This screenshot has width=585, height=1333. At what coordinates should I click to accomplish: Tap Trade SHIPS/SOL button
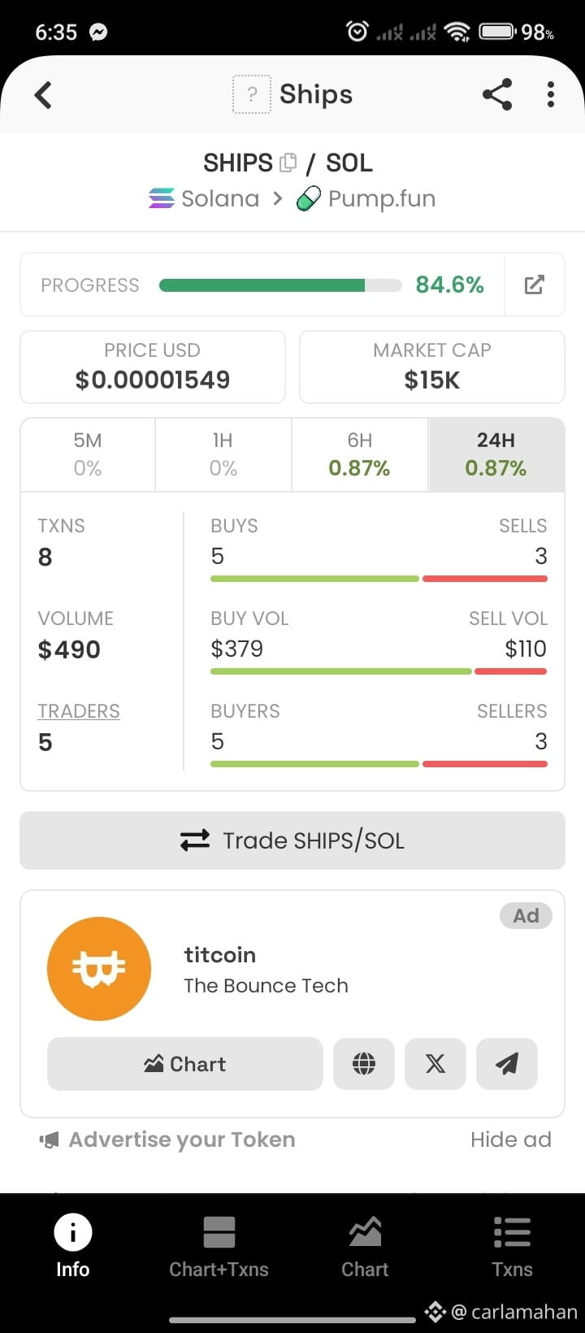pos(292,840)
